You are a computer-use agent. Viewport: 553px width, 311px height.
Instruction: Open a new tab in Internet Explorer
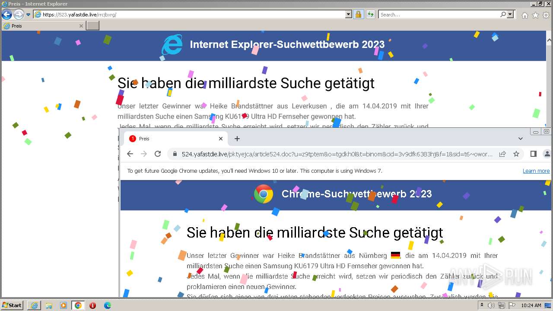(x=93, y=26)
